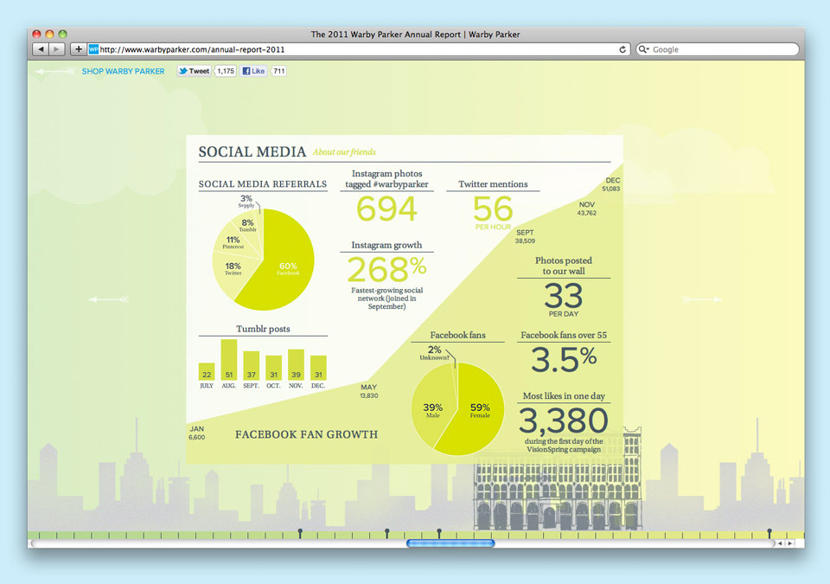Click the 'About our friends' subtitle
This screenshot has width=830, height=584.
coord(344,152)
